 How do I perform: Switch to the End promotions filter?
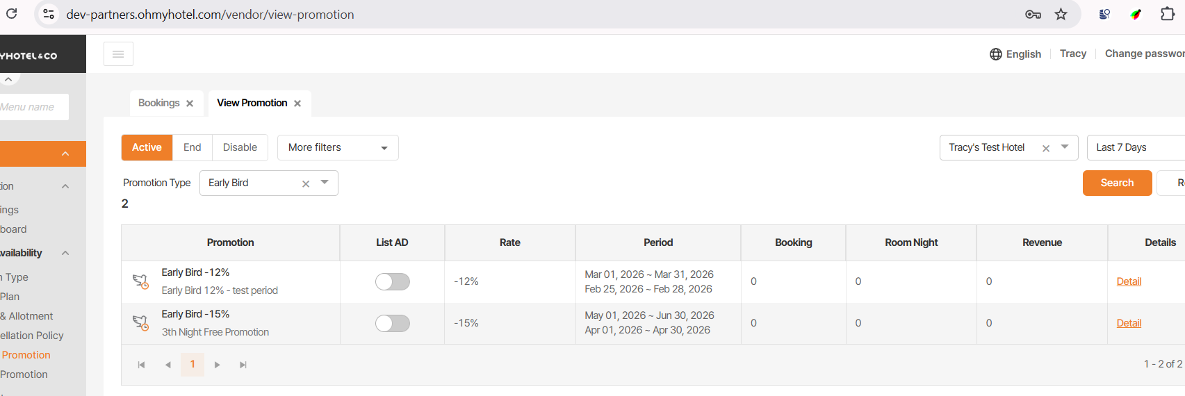[192, 147]
